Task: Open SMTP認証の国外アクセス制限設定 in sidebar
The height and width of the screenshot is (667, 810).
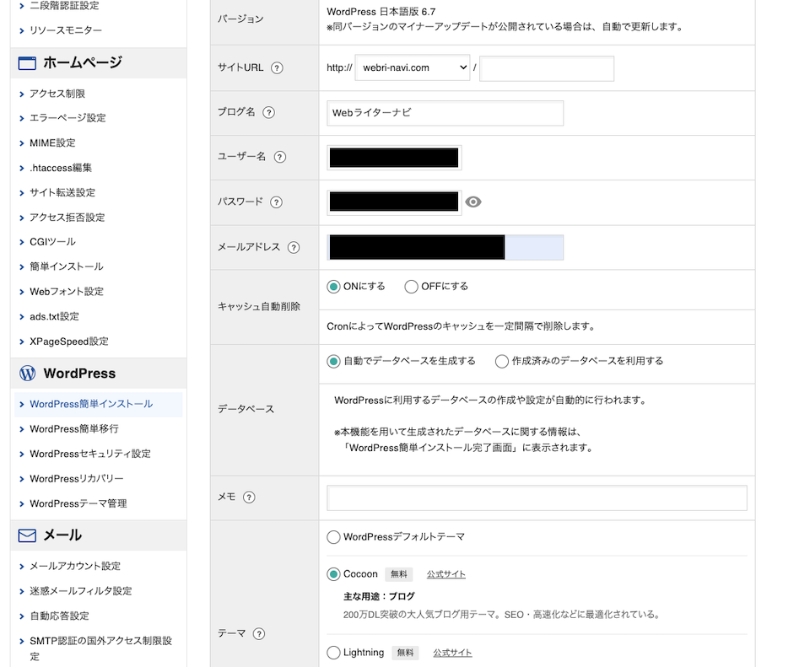Action: tap(100, 648)
